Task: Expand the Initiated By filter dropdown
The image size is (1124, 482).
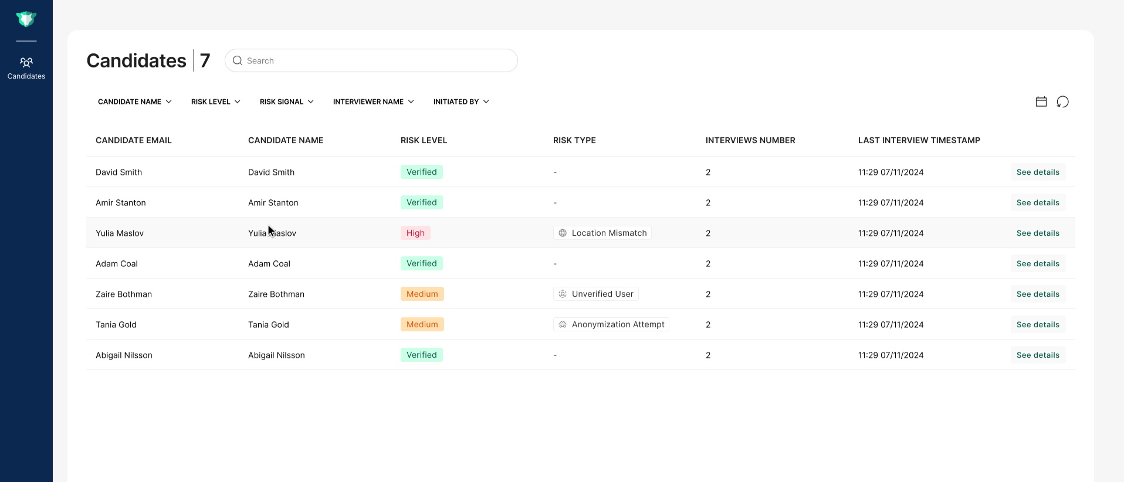Action: (x=461, y=101)
